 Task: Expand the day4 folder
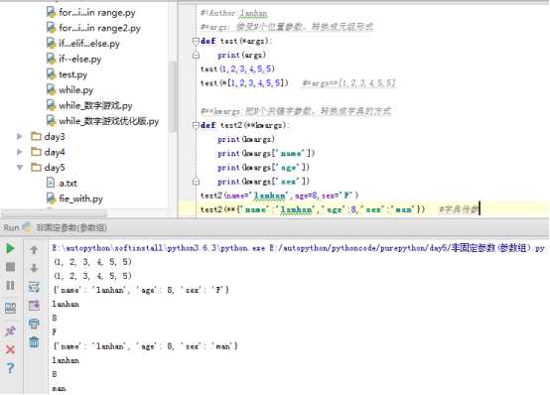coord(20,152)
